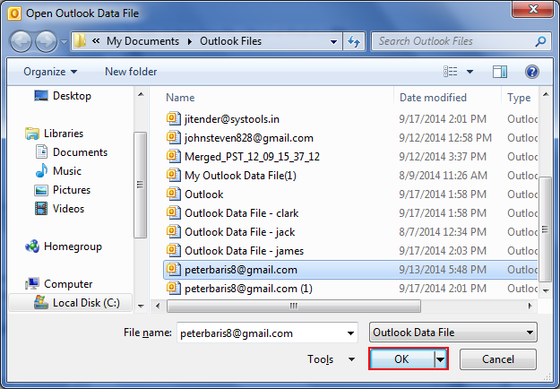Click the navigation pane scroll up arrow
The height and width of the screenshot is (389, 560).
[141, 94]
